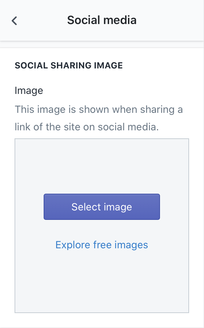Click the blue Explore free images text
This screenshot has height=328, width=204.
(102, 245)
